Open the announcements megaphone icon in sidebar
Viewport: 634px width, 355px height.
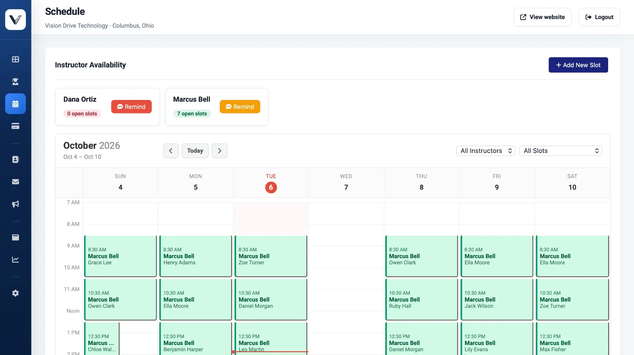coord(16,204)
